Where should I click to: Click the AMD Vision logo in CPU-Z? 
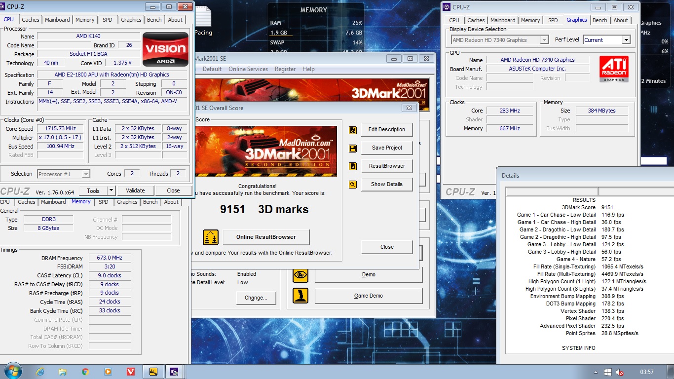165,49
